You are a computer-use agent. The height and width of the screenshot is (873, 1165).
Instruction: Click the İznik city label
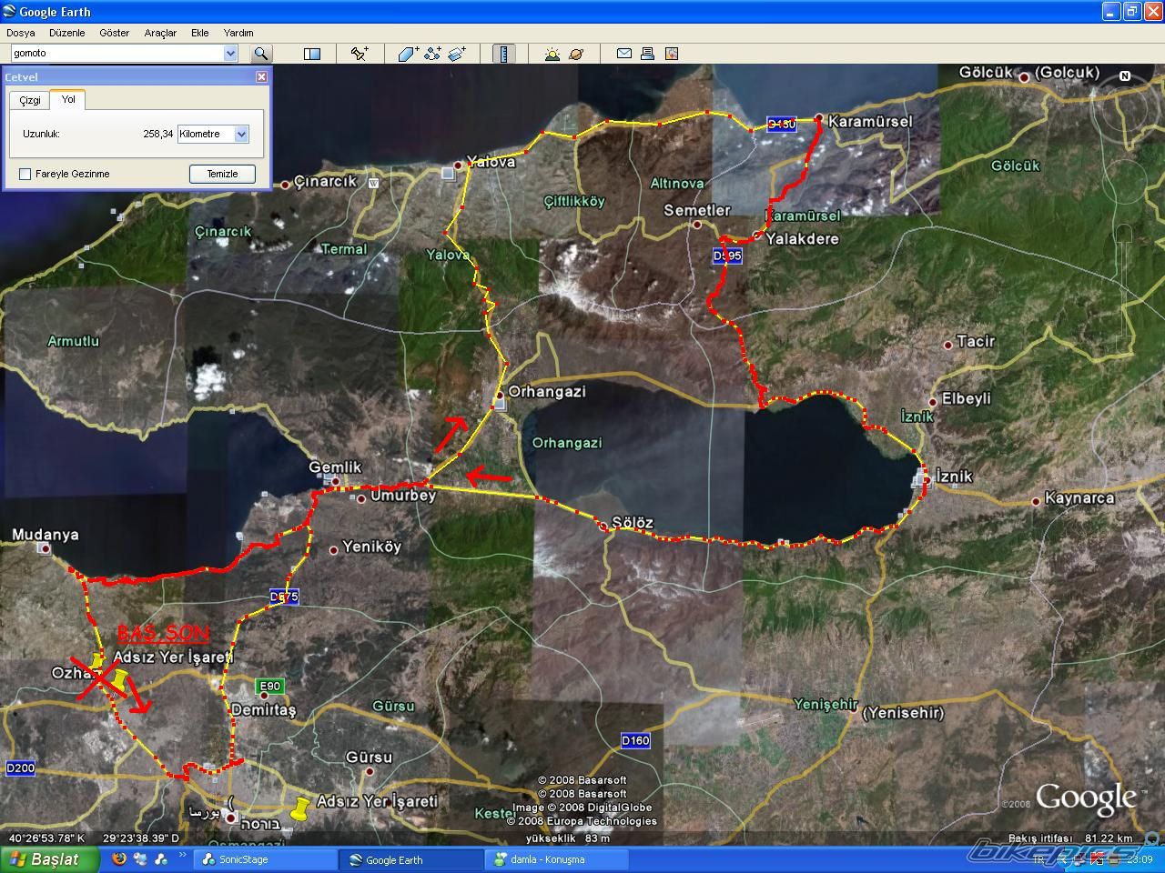click(954, 476)
